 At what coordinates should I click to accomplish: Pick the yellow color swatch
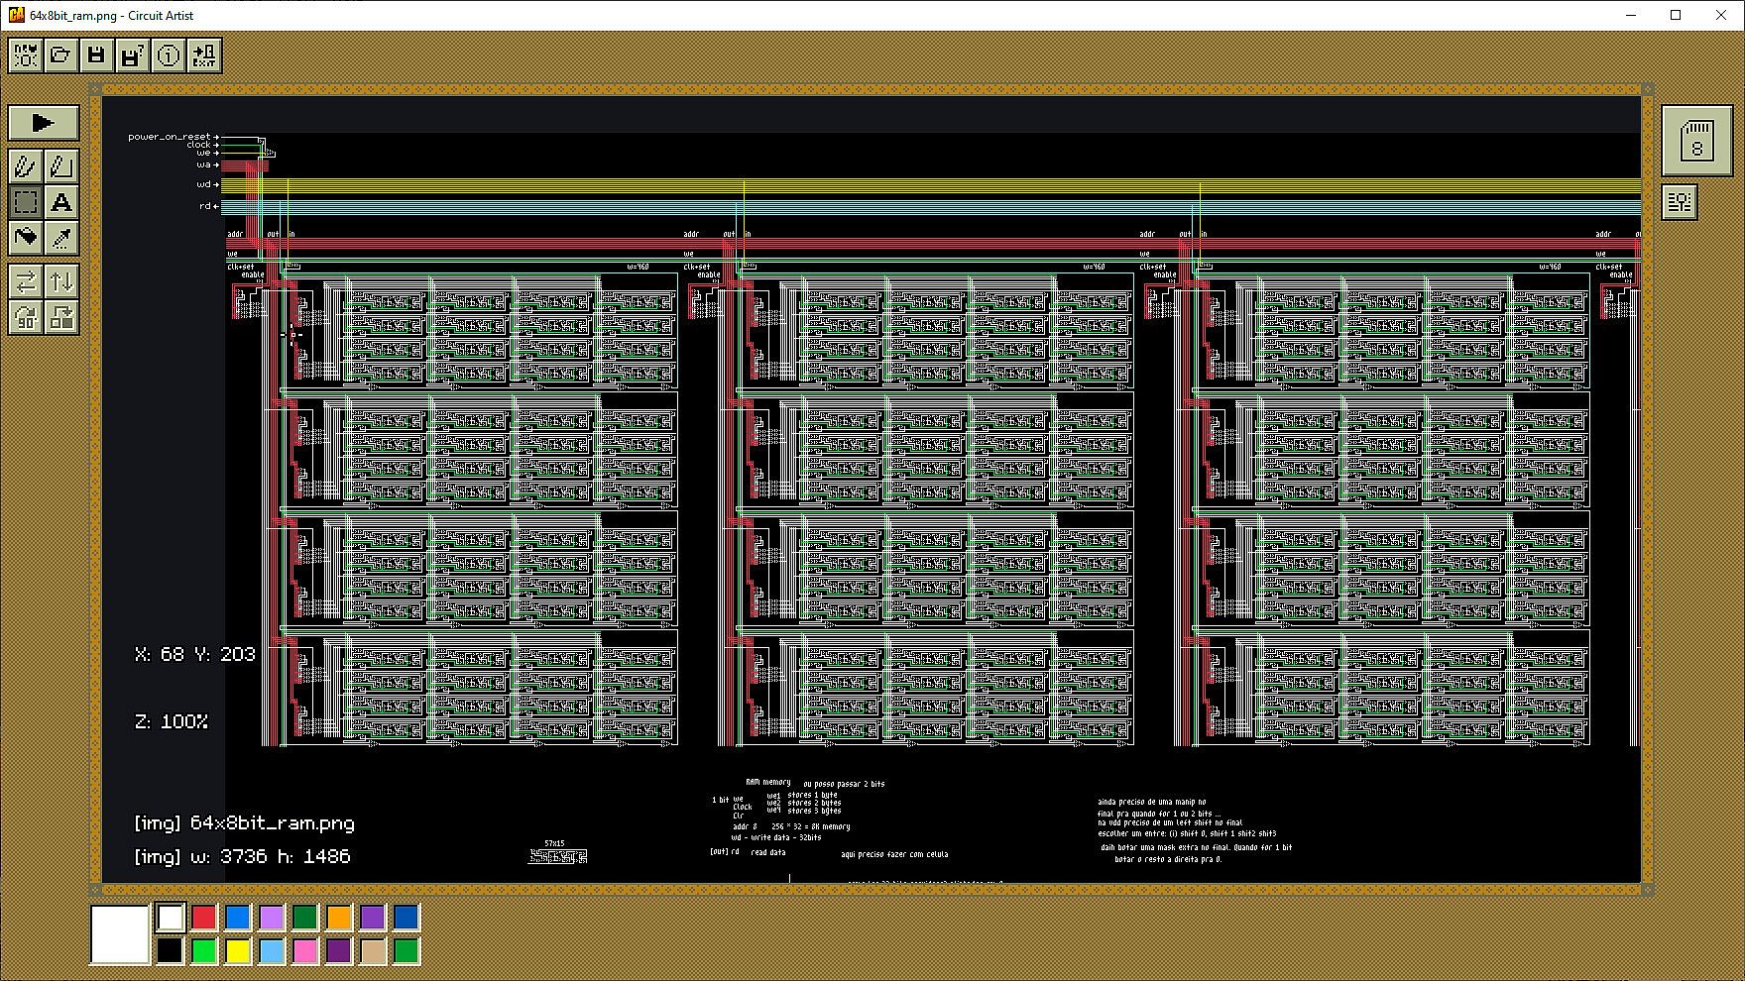(x=238, y=951)
